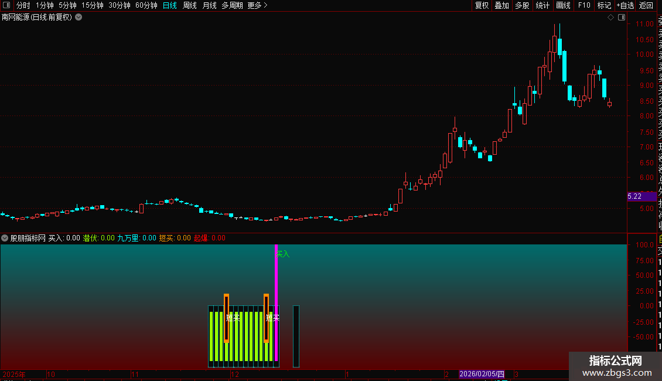Switch to 月线 monthly chart
This screenshot has width=662, height=381.
pyautogui.click(x=209, y=5)
